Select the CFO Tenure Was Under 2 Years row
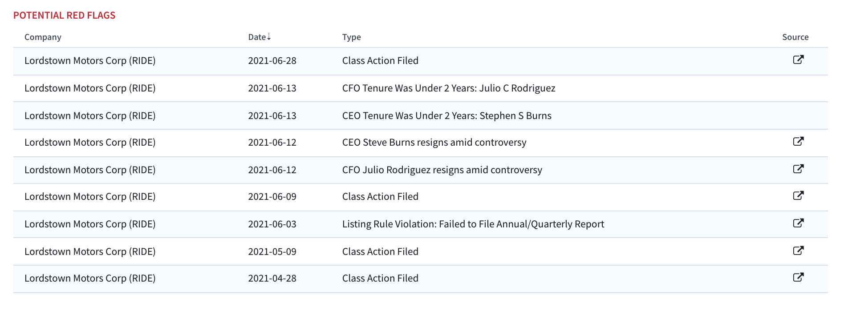The width and height of the screenshot is (844, 310). [x=421, y=88]
